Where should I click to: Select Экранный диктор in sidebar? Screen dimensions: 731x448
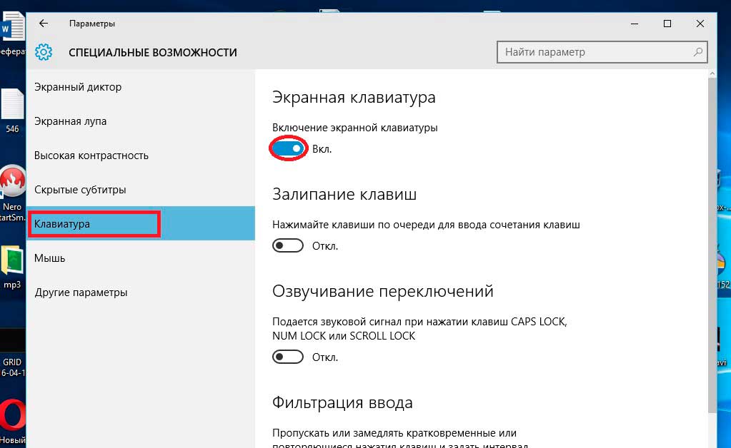click(78, 87)
